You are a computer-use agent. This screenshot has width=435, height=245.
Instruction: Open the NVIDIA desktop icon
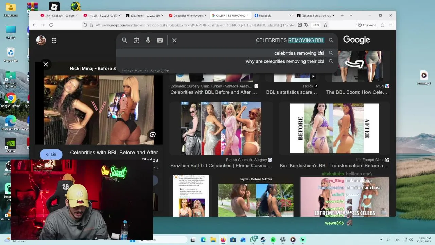[11, 146]
